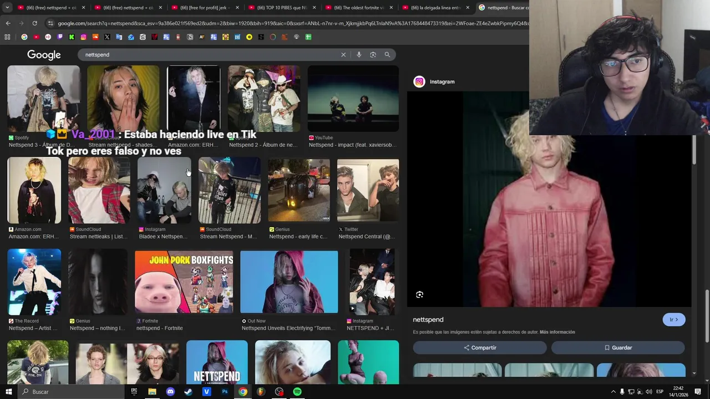Screen dimensions: 710x399
Task: Click the Guardar button
Action: 618,347
